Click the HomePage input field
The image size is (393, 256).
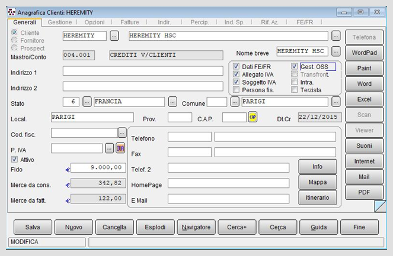tap(228, 183)
